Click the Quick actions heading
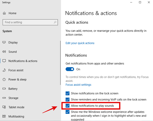This screenshot has height=121, width=153. (x=77, y=22)
